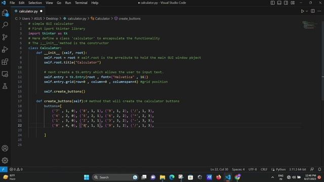The height and width of the screenshot is (182, 324).
Task: Toggle the primary side bar layout icon
Action: [272, 3]
